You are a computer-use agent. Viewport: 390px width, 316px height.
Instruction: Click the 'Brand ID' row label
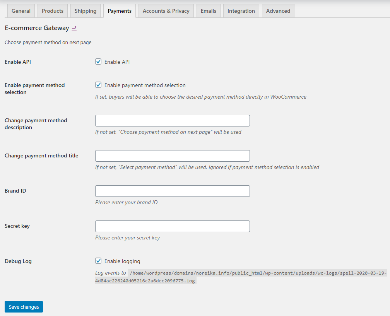[x=15, y=191]
